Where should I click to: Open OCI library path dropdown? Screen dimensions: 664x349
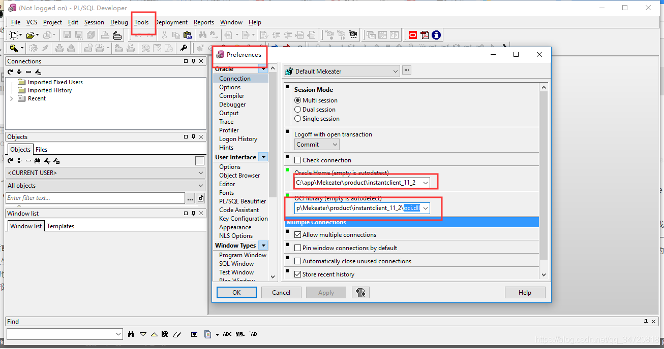point(426,208)
